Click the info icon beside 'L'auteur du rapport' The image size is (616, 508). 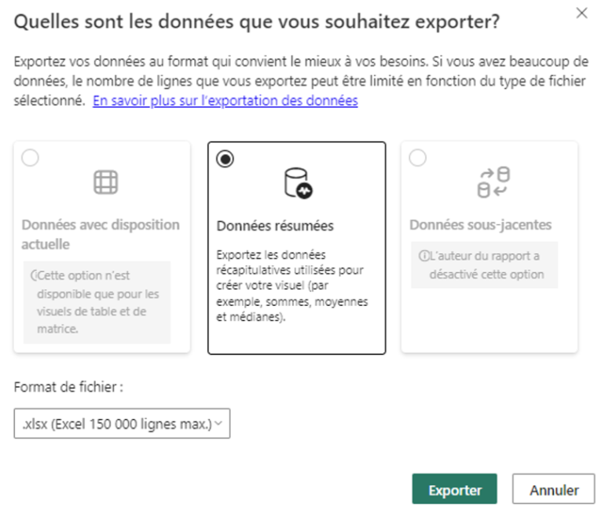click(x=423, y=256)
